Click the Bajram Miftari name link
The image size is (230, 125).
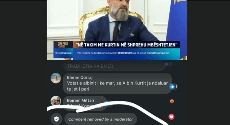coord(81,100)
